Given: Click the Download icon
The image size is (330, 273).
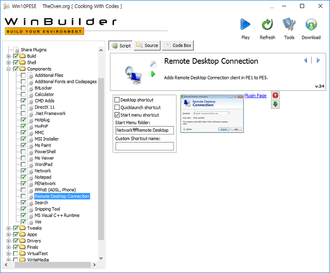Looking at the screenshot, I should (311, 25).
